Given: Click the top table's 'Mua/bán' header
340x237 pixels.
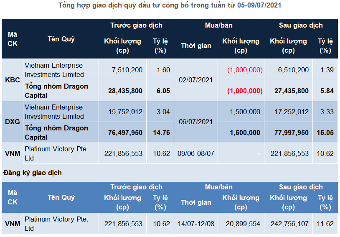Looking at the screenshot, I should tap(218, 25).
